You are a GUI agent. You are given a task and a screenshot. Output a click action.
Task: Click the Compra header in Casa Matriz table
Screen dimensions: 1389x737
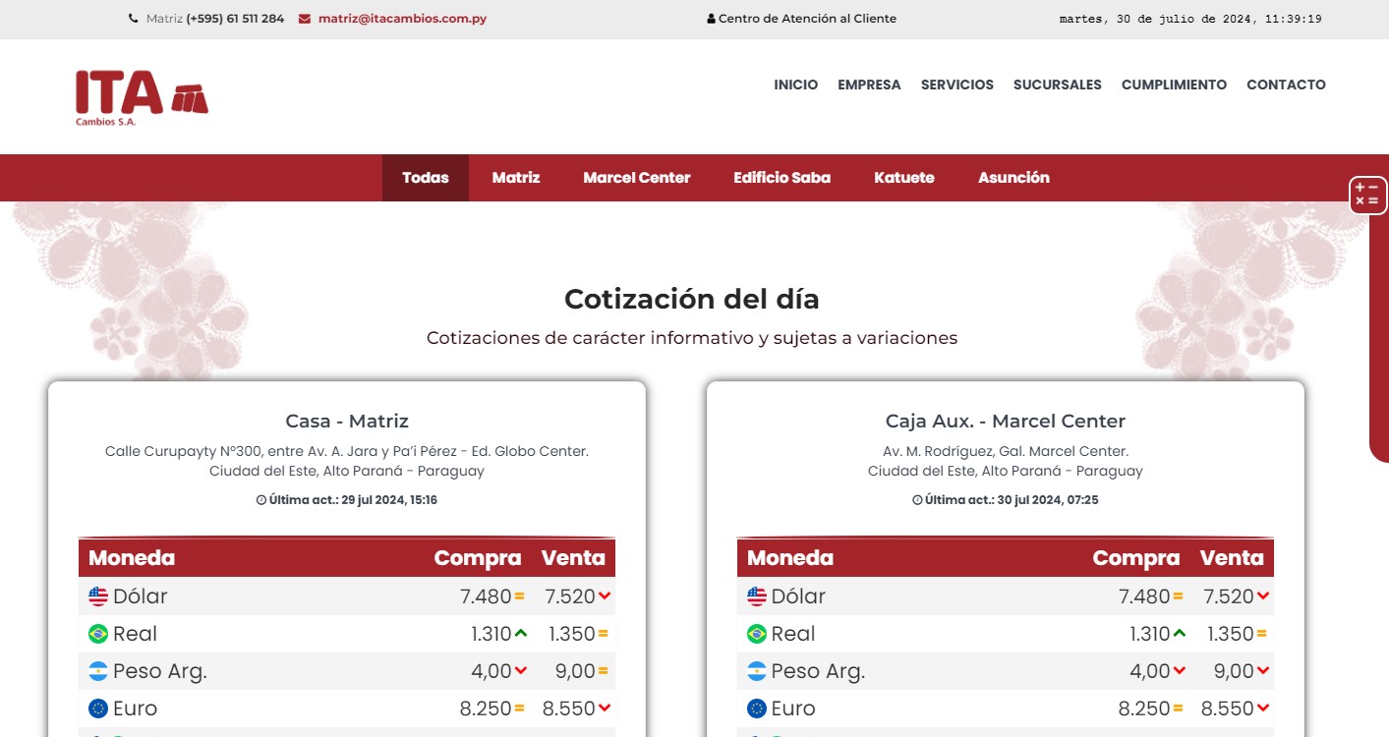[478, 558]
